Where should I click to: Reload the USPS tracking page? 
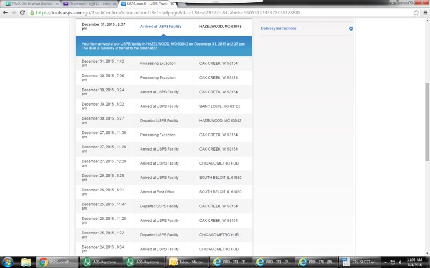click(23, 12)
